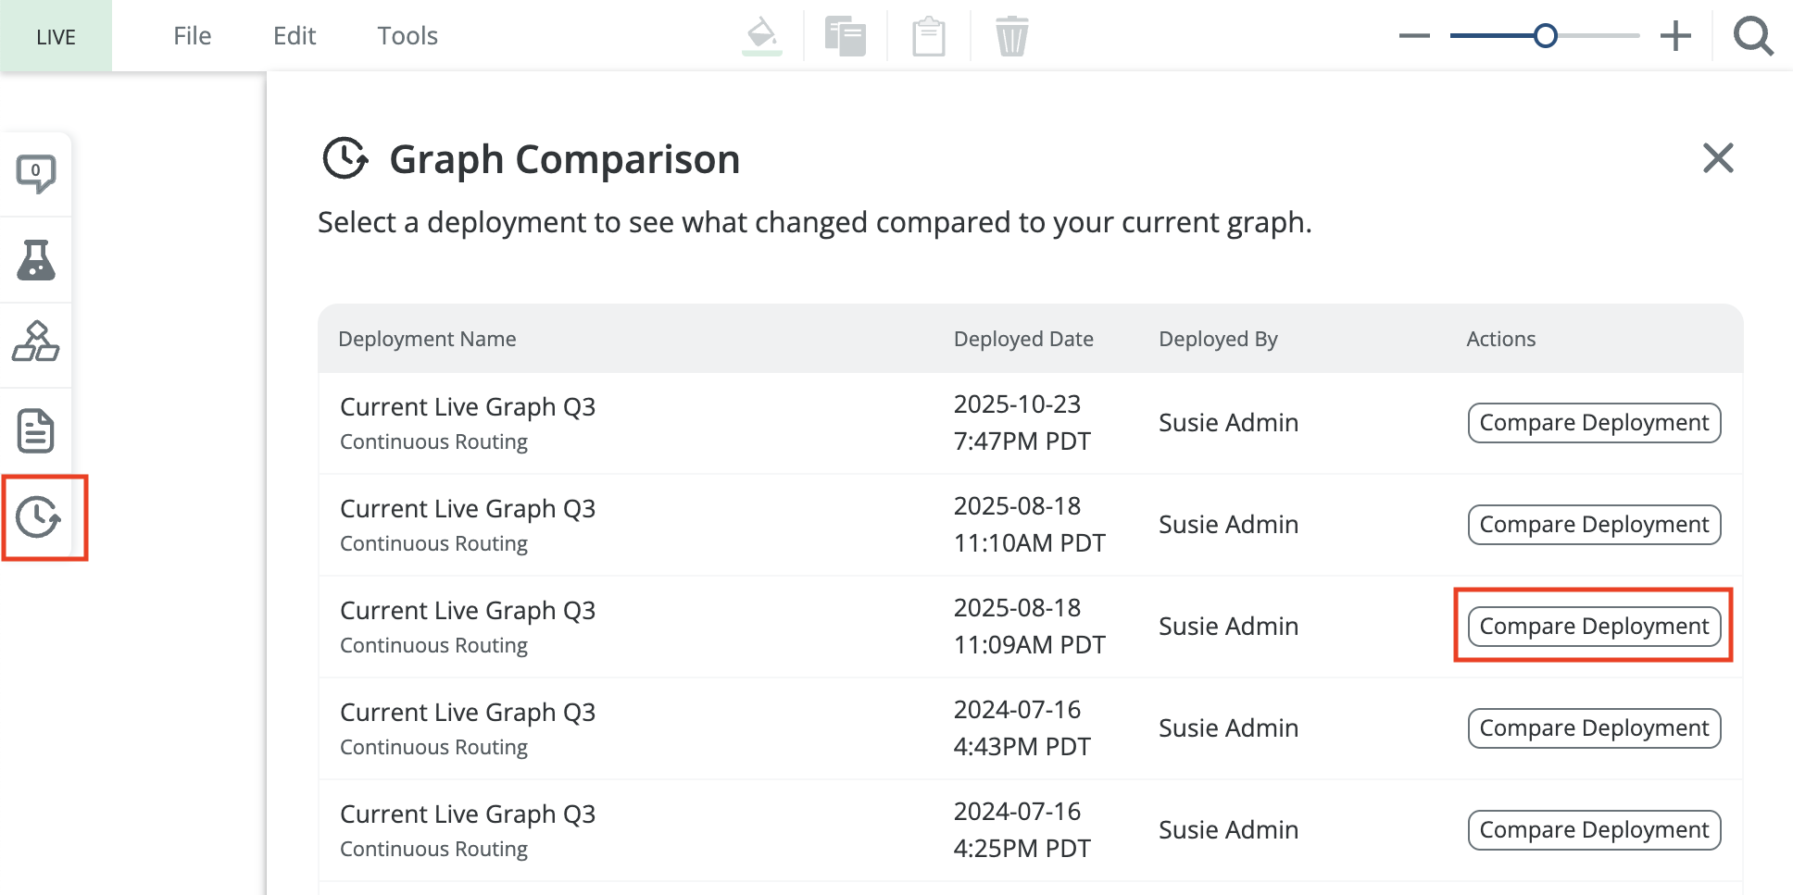Zoom out with the minus button
This screenshot has width=1793, height=895.
tap(1414, 36)
